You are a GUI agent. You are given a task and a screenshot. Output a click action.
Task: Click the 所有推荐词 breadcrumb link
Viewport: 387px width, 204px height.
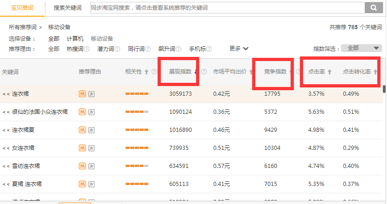(23, 27)
